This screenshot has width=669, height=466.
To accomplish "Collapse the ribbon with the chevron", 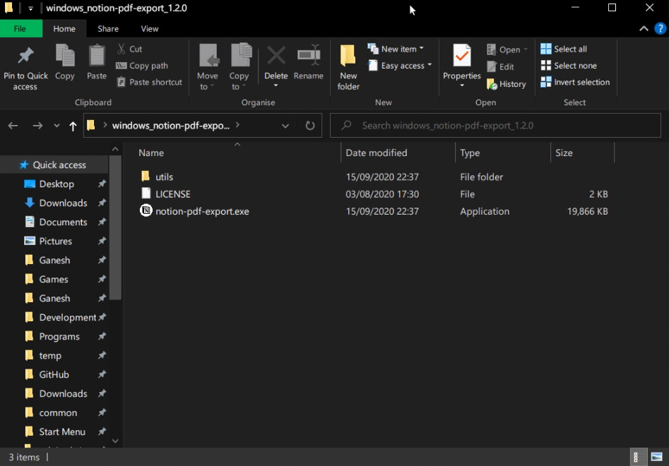I will (x=644, y=28).
